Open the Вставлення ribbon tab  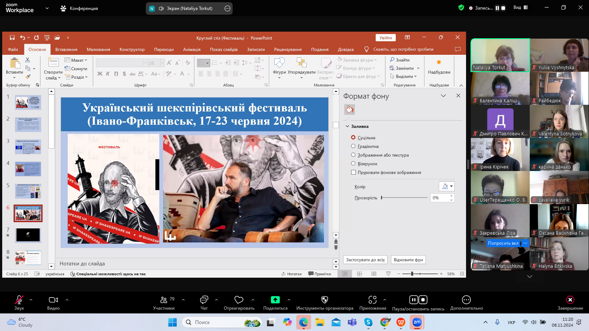66,49
